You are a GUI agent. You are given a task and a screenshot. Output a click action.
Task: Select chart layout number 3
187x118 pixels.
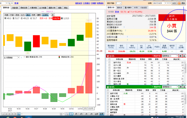(9, 114)
